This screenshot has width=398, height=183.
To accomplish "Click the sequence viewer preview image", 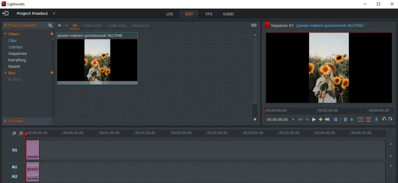I will click(329, 68).
